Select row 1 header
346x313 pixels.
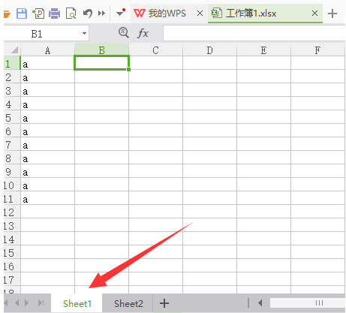(x=11, y=64)
